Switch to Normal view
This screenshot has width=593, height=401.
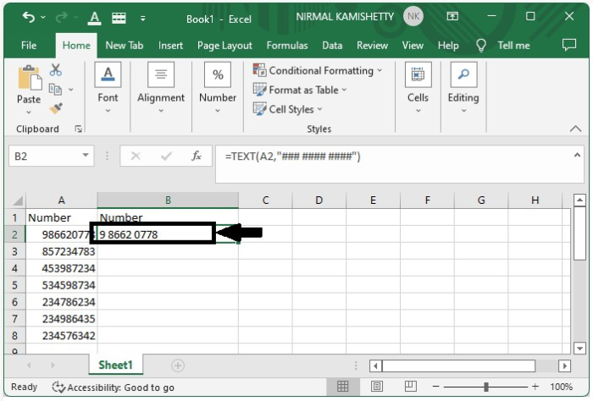click(x=342, y=387)
